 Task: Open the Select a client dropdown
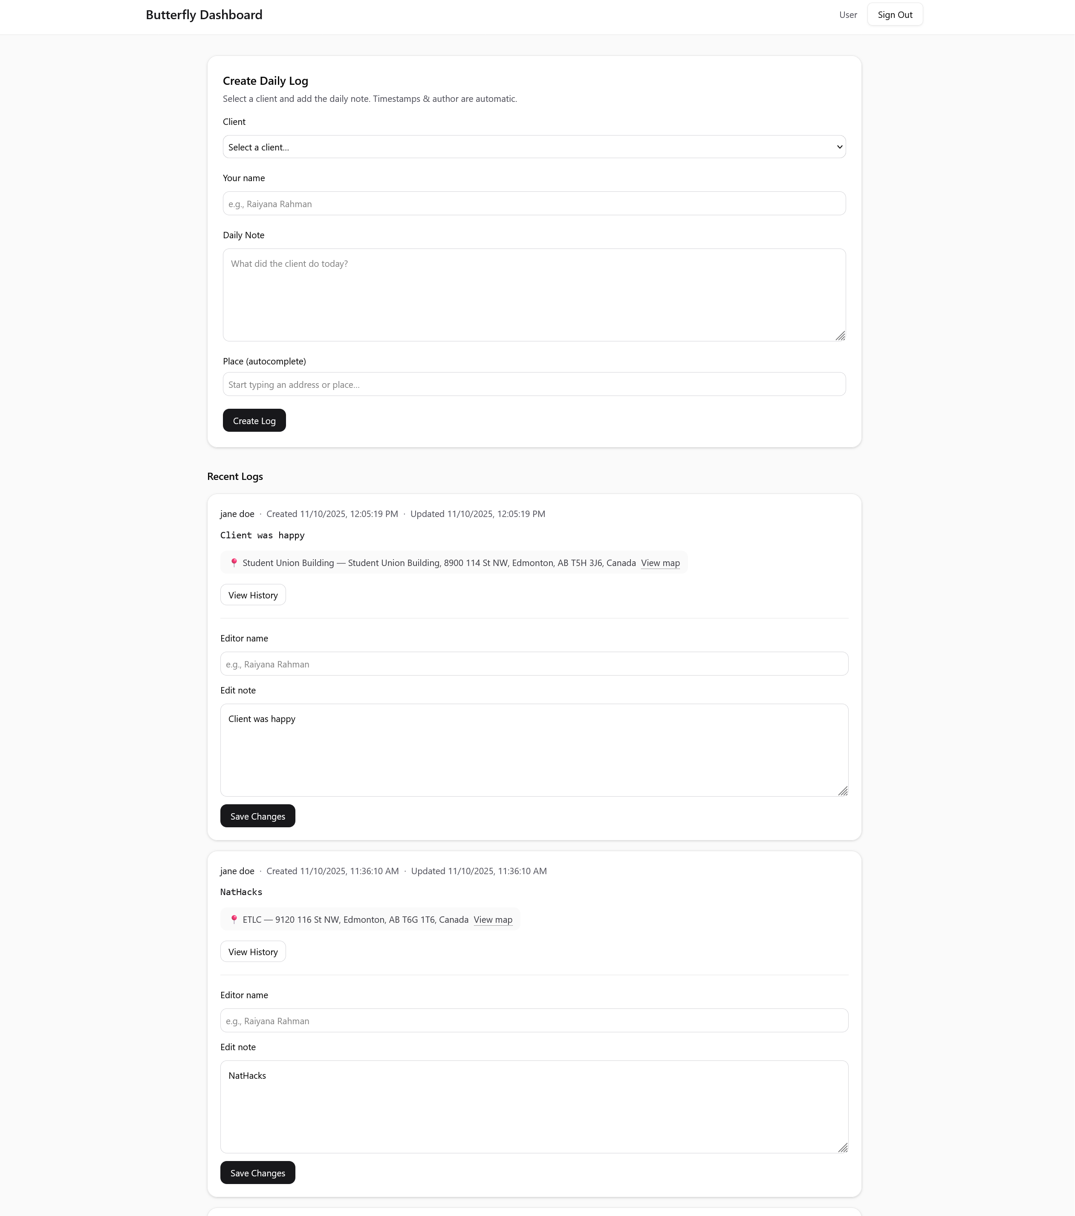point(534,147)
